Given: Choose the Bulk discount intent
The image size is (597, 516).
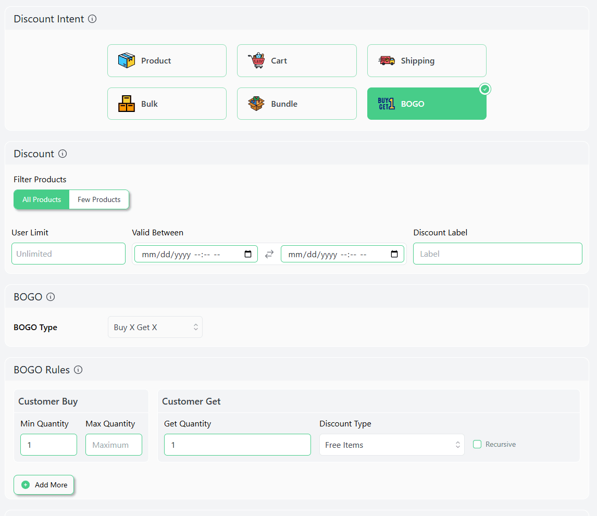Looking at the screenshot, I should click(167, 104).
